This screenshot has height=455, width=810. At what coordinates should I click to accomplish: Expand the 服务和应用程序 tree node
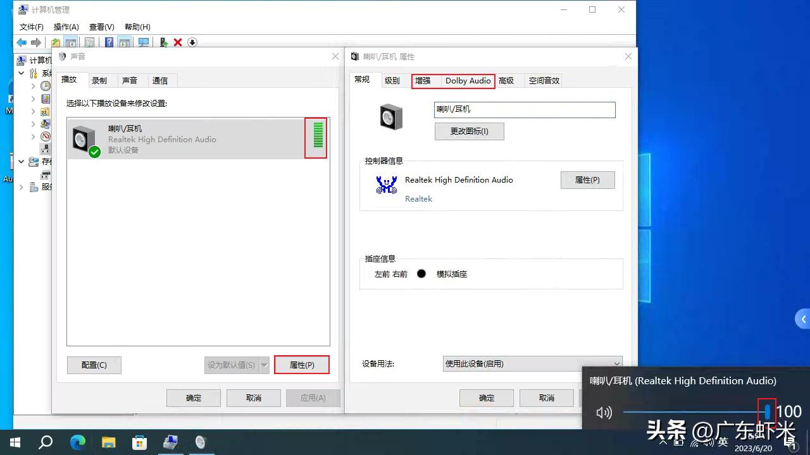tap(21, 187)
